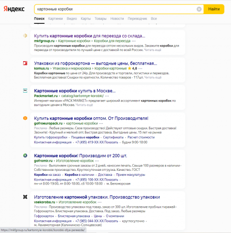Click the orange gofroeuropack.ru favicon

pyautogui.click(x=25, y=118)
